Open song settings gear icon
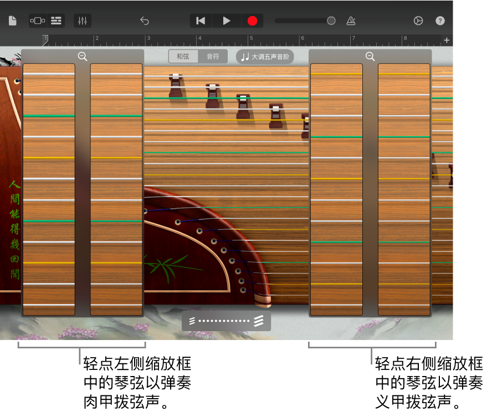Screen dimensions: 492x417 (418, 20)
